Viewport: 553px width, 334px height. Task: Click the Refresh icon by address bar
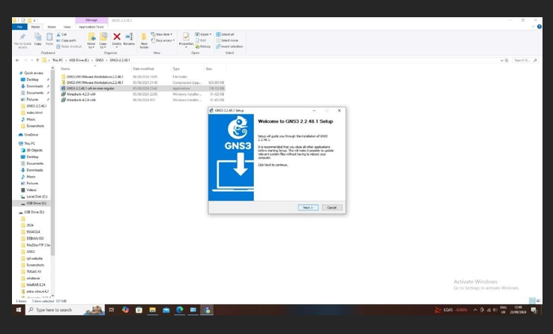507,61
